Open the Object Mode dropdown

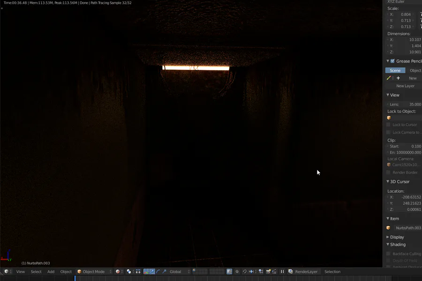click(x=94, y=272)
